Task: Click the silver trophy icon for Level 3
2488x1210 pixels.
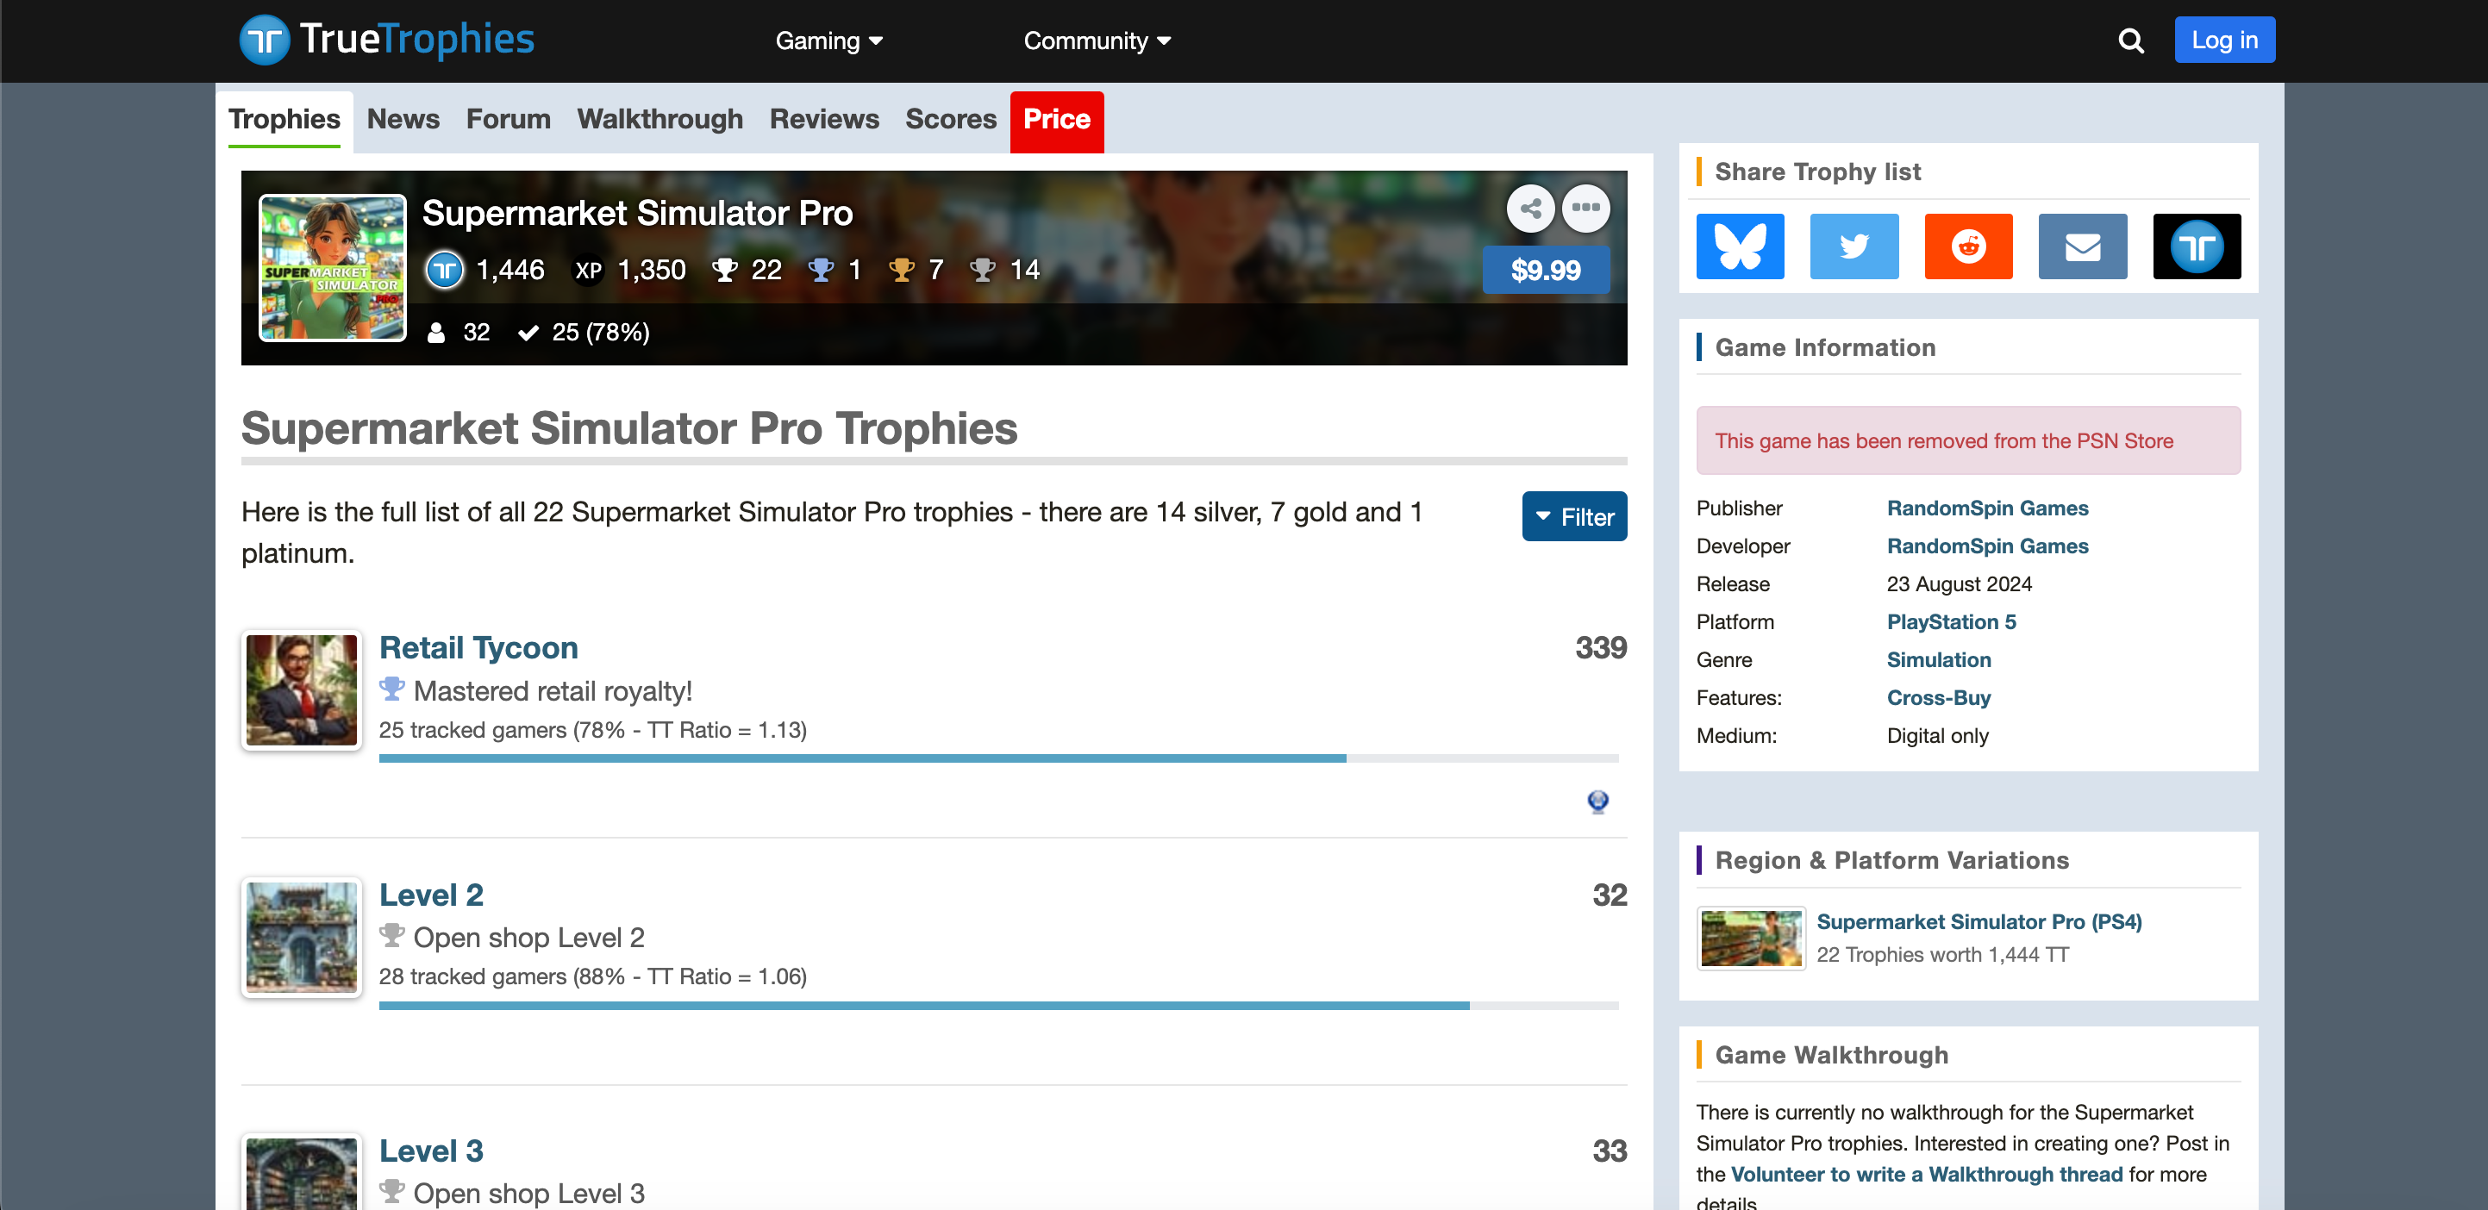Action: coord(391,1192)
